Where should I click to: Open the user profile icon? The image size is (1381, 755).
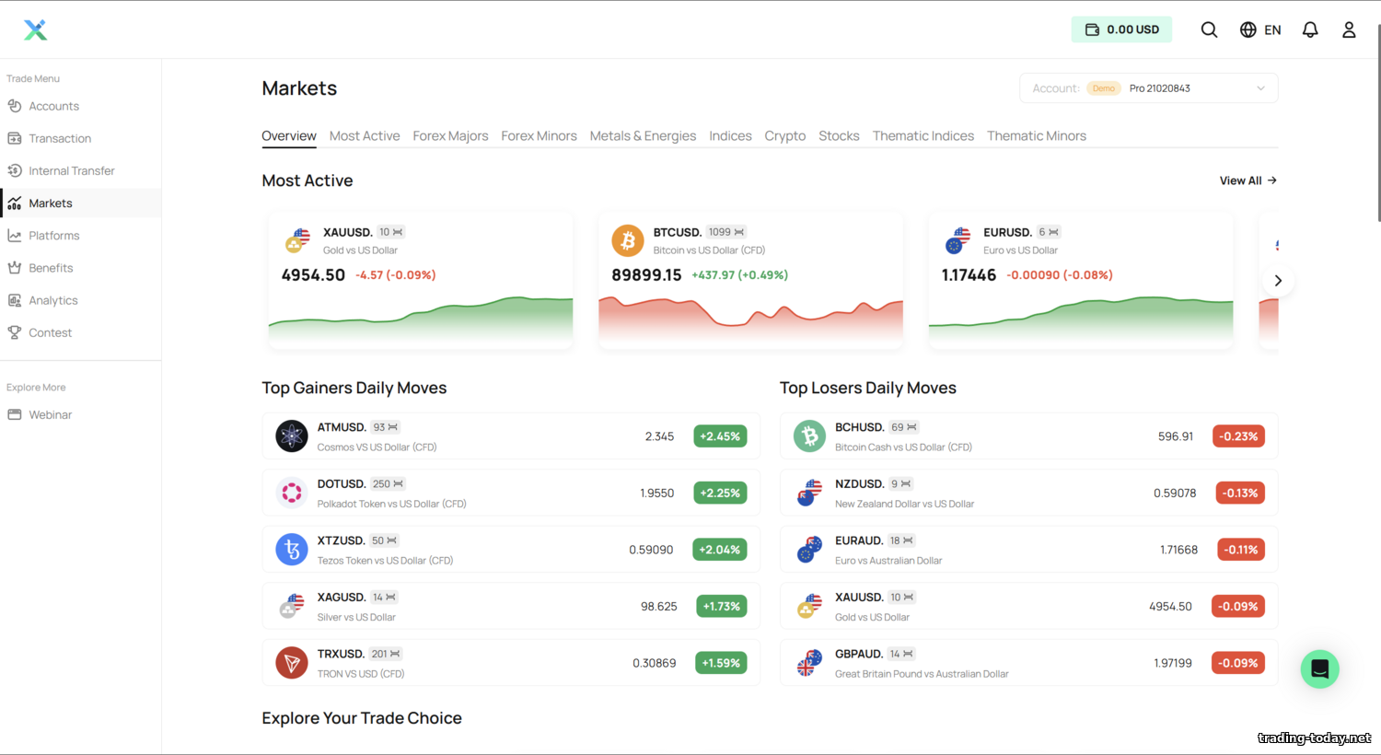[1349, 29]
